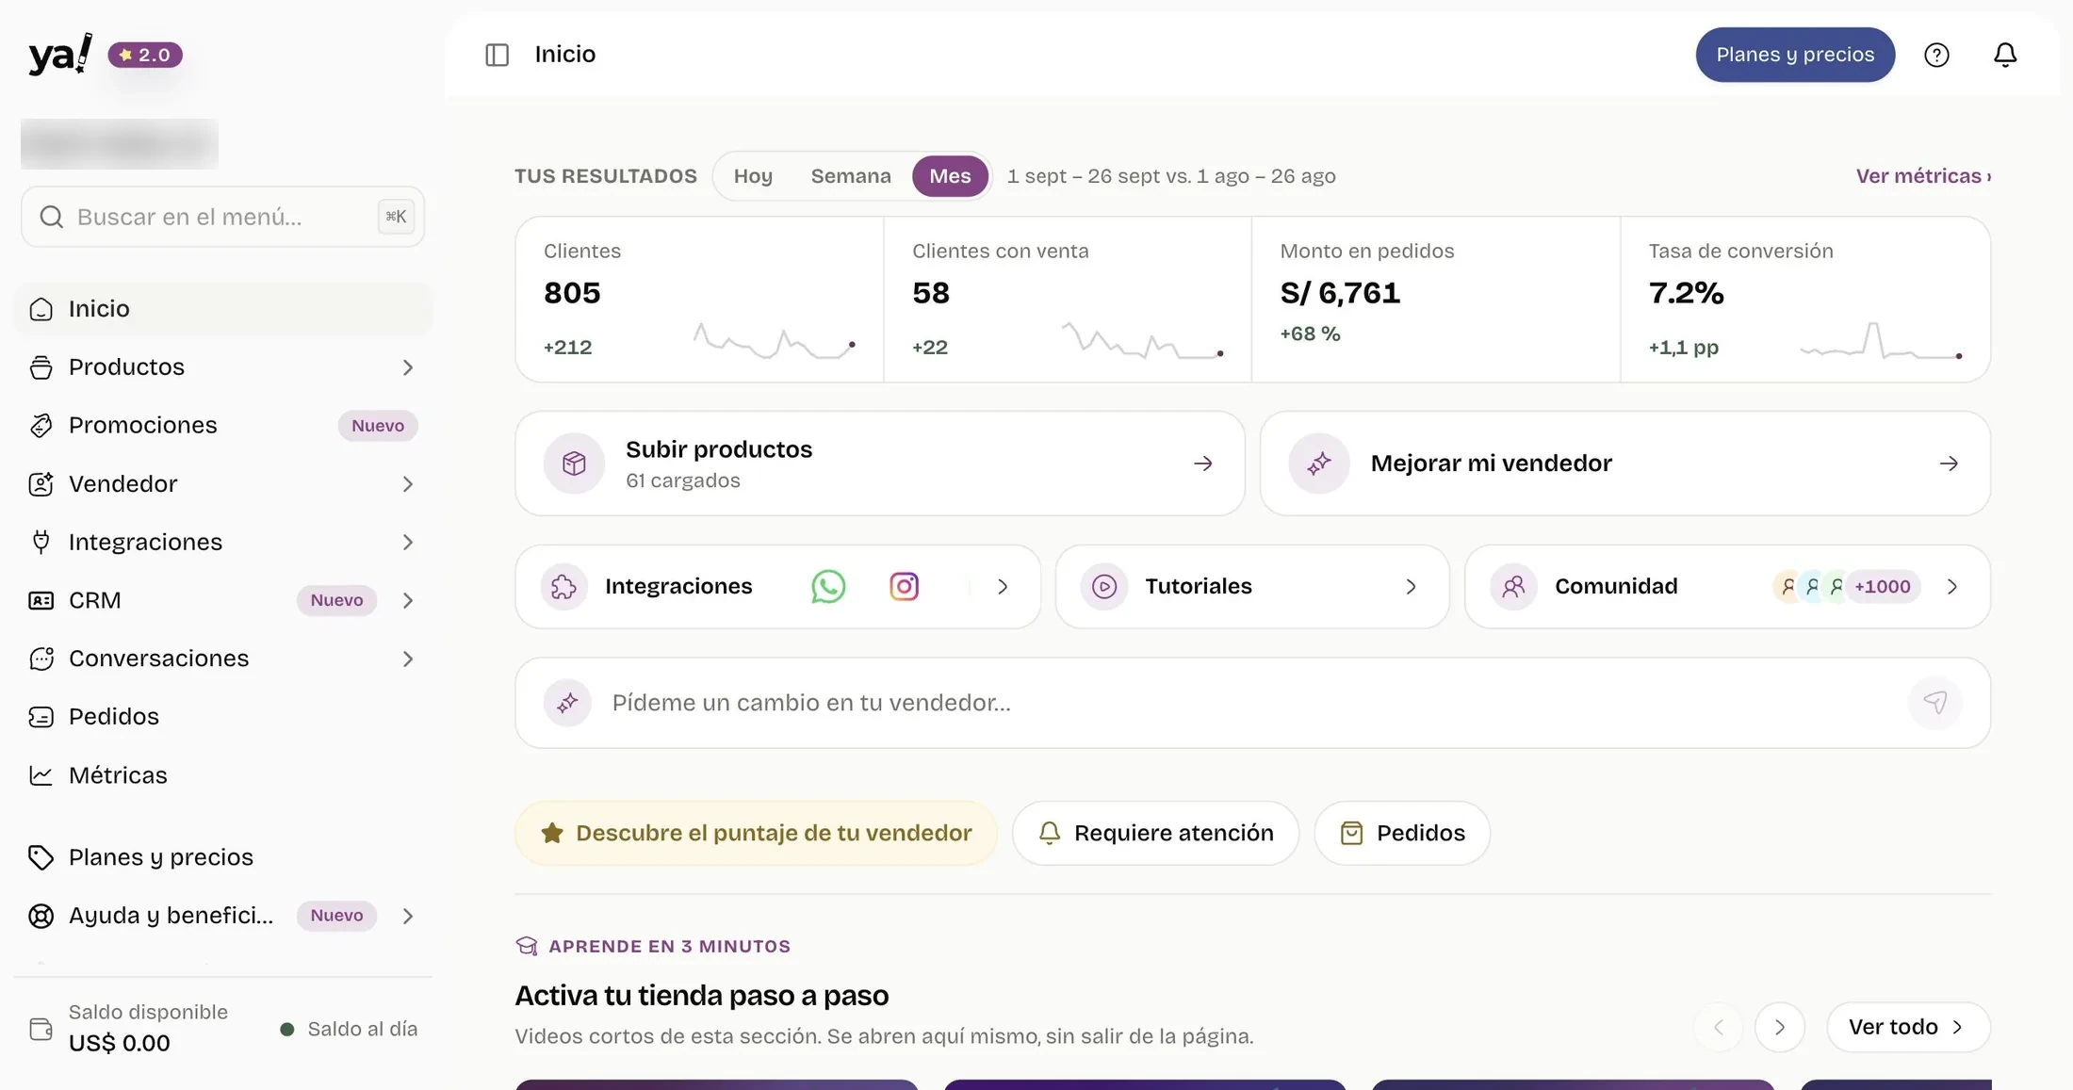Click the Tutoriales play icon
The image size is (2073, 1090).
1103,586
